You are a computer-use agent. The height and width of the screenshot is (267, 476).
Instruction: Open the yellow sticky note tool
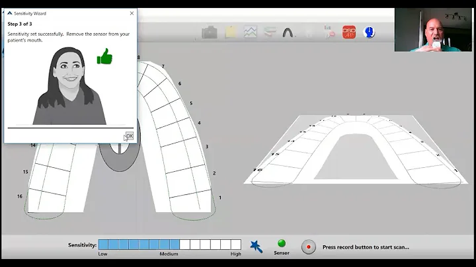coord(231,32)
